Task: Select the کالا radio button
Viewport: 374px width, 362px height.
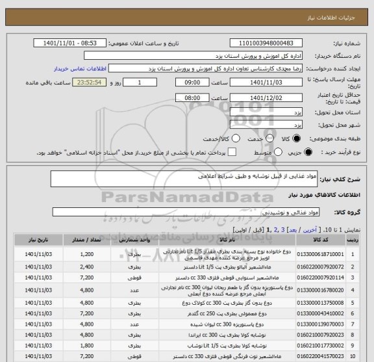Action: tap(297, 138)
